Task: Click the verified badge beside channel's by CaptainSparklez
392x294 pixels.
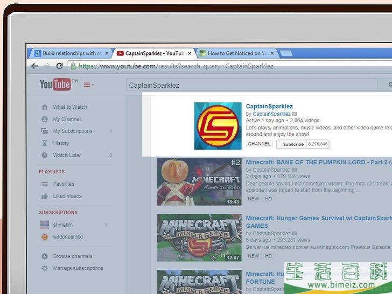Action: point(295,114)
